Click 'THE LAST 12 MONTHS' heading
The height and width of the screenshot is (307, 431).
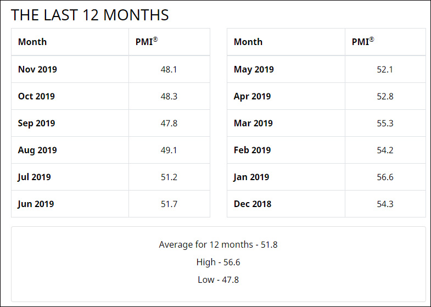90,15
